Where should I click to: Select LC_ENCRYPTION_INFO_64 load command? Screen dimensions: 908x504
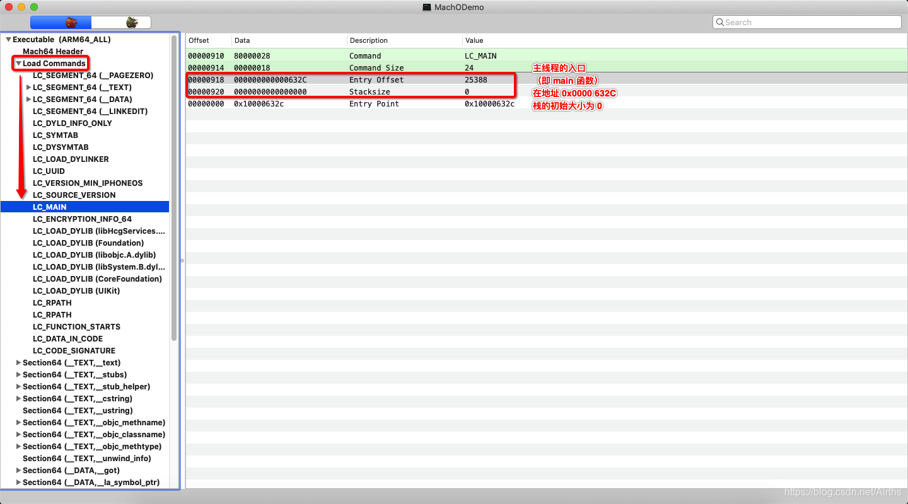(x=83, y=219)
